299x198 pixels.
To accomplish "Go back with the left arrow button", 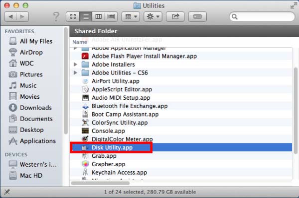I will pos(10,17).
